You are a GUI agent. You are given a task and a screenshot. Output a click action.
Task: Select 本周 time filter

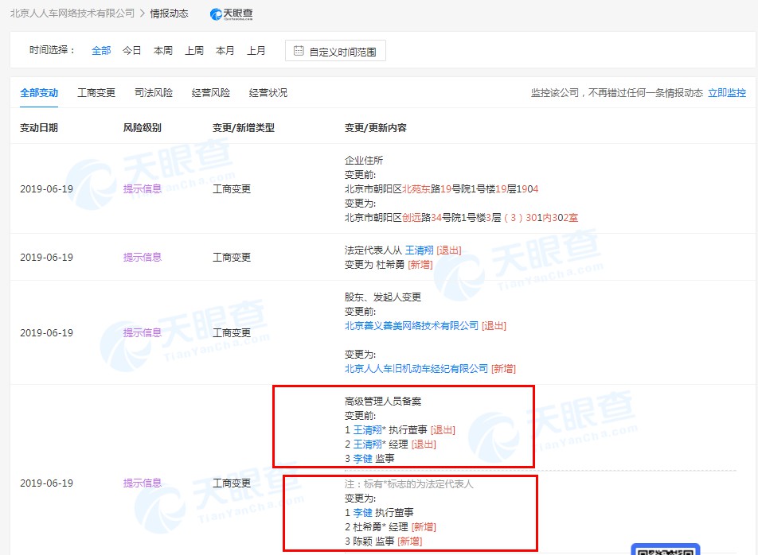[163, 50]
